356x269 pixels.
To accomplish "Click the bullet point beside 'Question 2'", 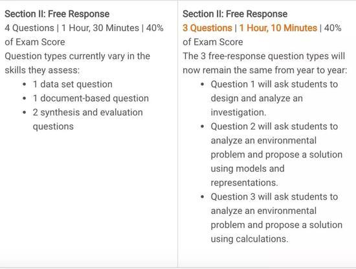I will click(x=203, y=126).
